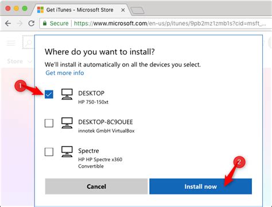
Task: Click the green macOS maximize button
Action: pyautogui.click(x=25, y=9)
